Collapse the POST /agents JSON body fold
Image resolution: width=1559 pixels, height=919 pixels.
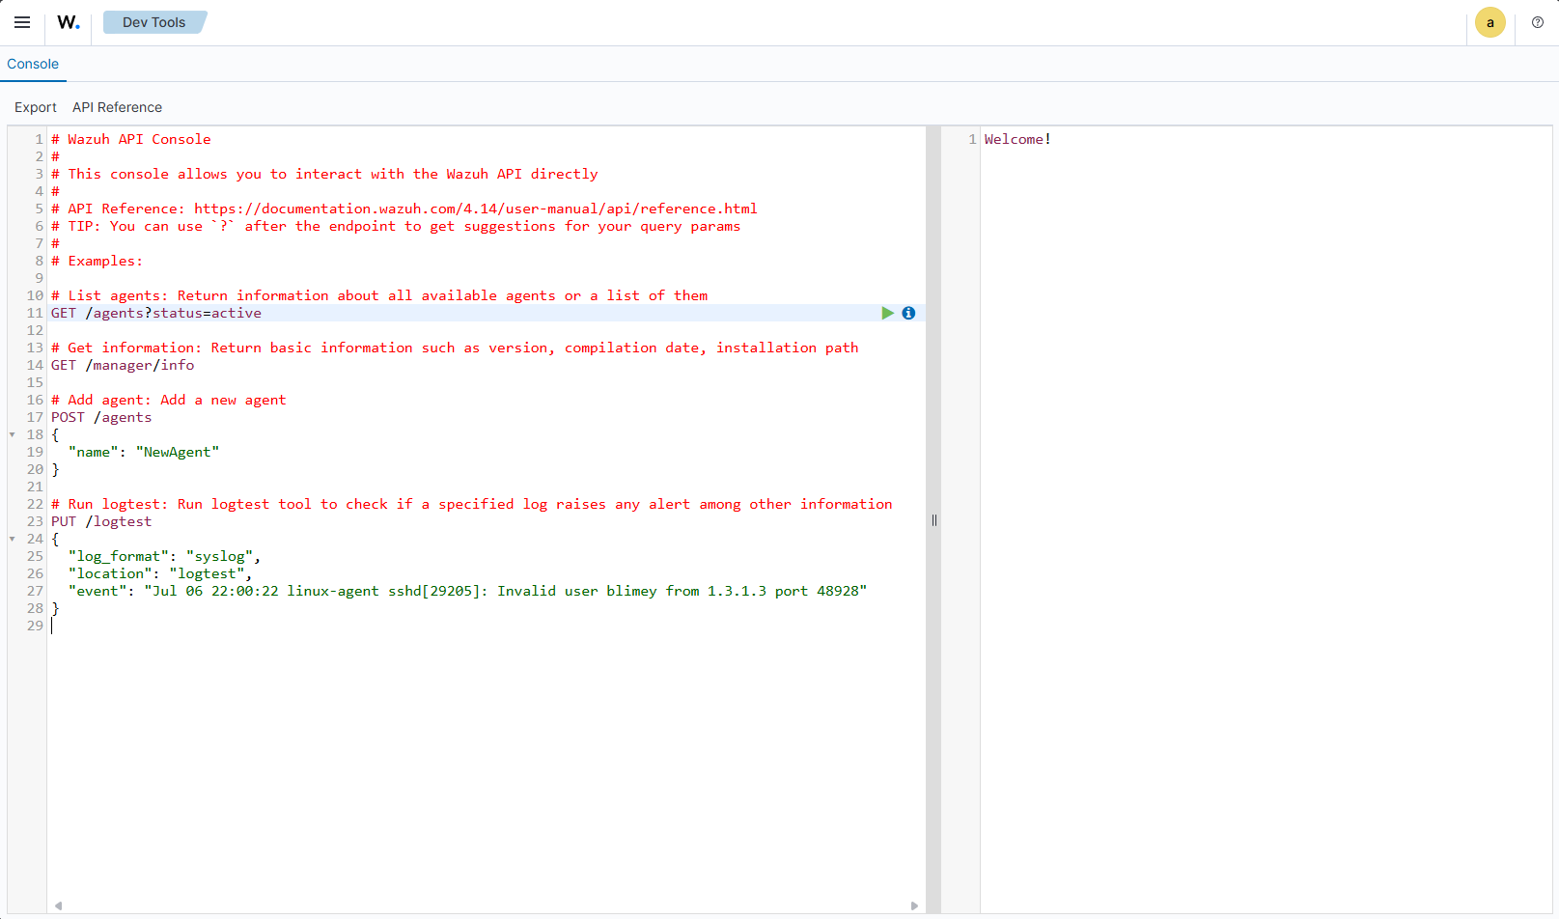pos(12,434)
